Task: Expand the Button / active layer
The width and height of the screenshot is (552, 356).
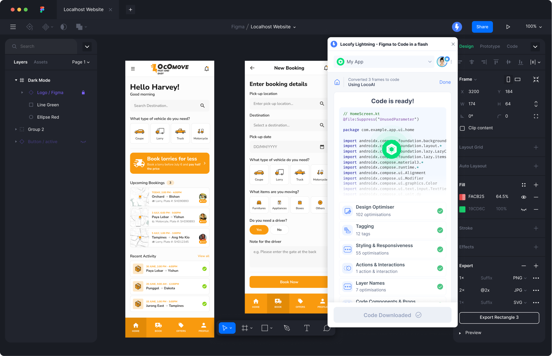Action: click(x=16, y=142)
